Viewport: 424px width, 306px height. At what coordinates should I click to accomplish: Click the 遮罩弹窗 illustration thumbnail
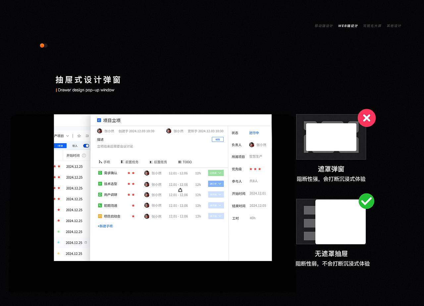(x=331, y=137)
